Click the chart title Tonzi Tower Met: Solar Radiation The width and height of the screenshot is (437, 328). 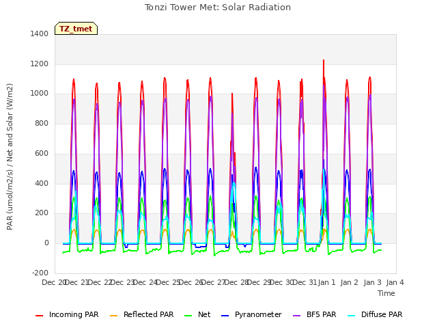coord(218,8)
